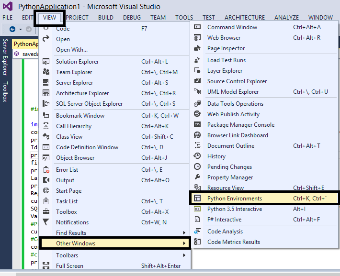340x276 pixels.
Task: Select Data Tools Operations
Action: point(264,103)
